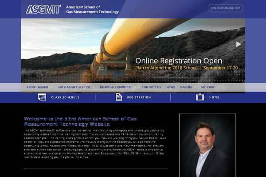
Task: Click the hotel suitcase icon
Action: (x=200, y=97)
